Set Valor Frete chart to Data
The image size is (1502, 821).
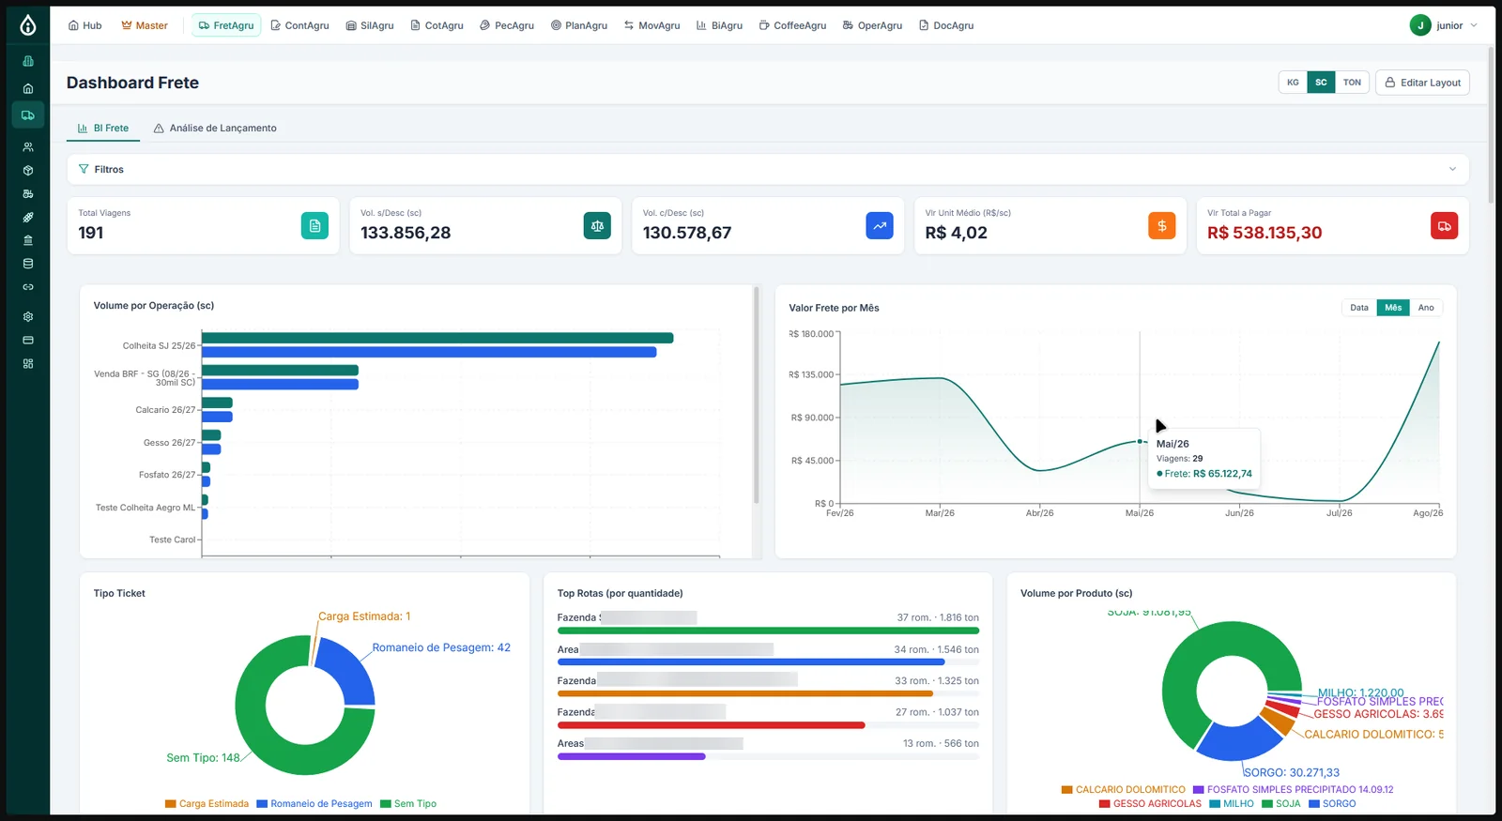[1359, 308]
